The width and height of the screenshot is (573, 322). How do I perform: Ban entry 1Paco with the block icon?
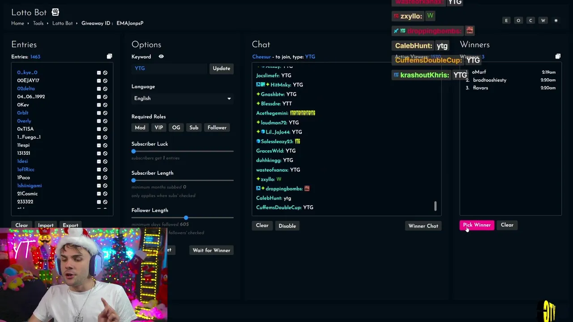click(x=105, y=178)
